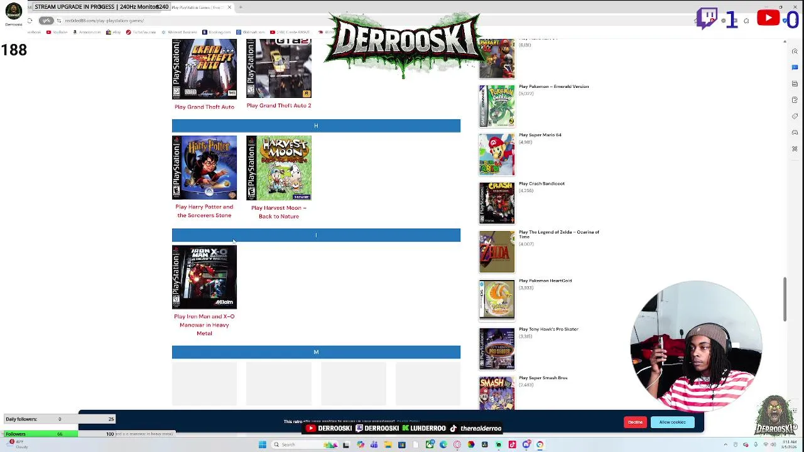Click the Decline cookies button
The image size is (804, 452).
point(635,422)
